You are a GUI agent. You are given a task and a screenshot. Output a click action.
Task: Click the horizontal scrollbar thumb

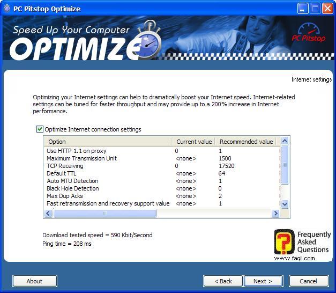105,214
